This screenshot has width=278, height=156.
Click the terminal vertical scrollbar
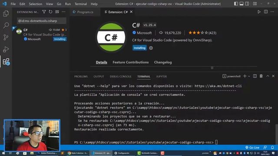[277, 134]
